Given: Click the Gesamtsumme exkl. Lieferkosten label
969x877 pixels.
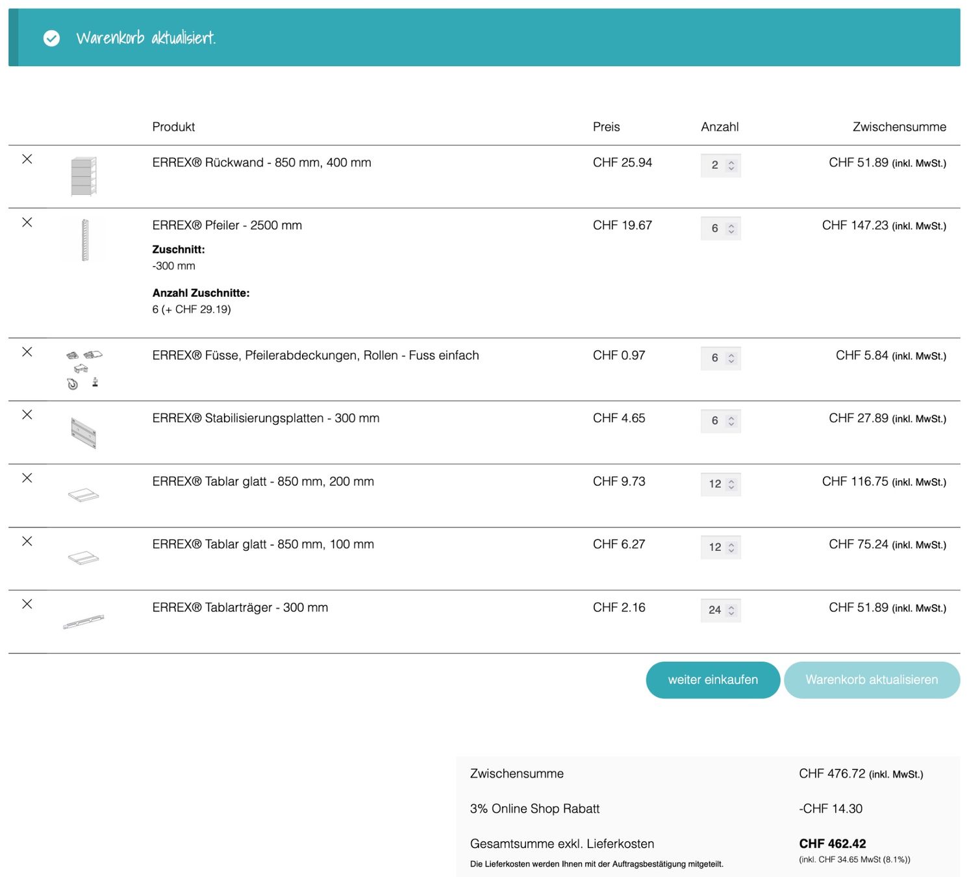Looking at the screenshot, I should (x=562, y=844).
